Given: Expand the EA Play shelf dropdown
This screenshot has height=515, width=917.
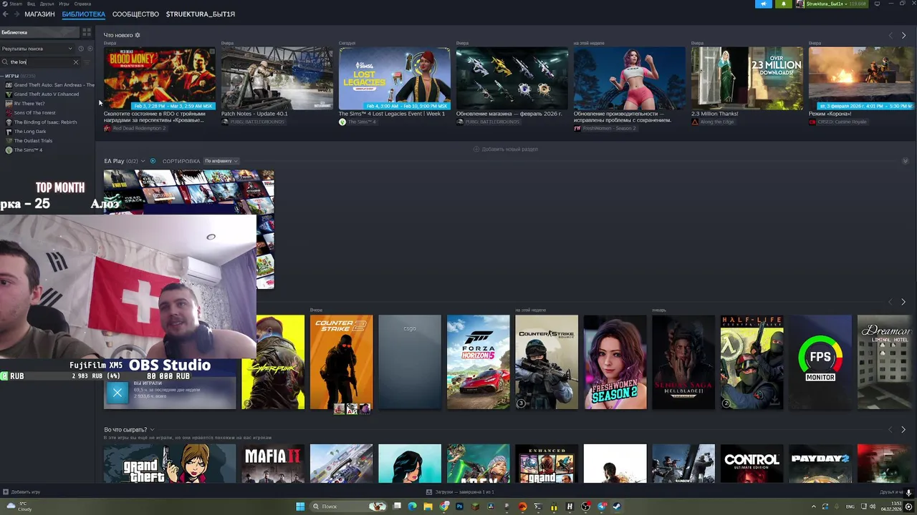Looking at the screenshot, I should pyautogui.click(x=143, y=161).
